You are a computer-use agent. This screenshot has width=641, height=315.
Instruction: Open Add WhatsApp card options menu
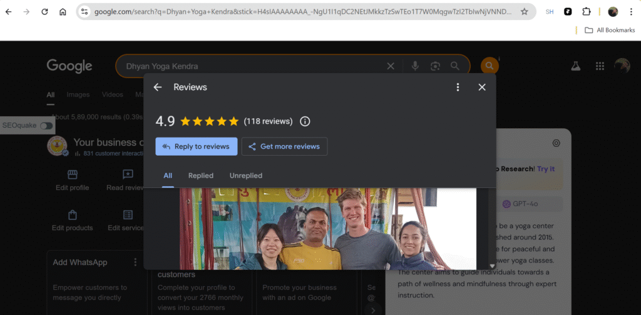[x=135, y=262]
